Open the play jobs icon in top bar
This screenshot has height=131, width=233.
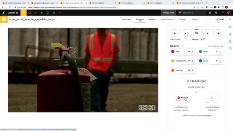click(x=42, y=13)
